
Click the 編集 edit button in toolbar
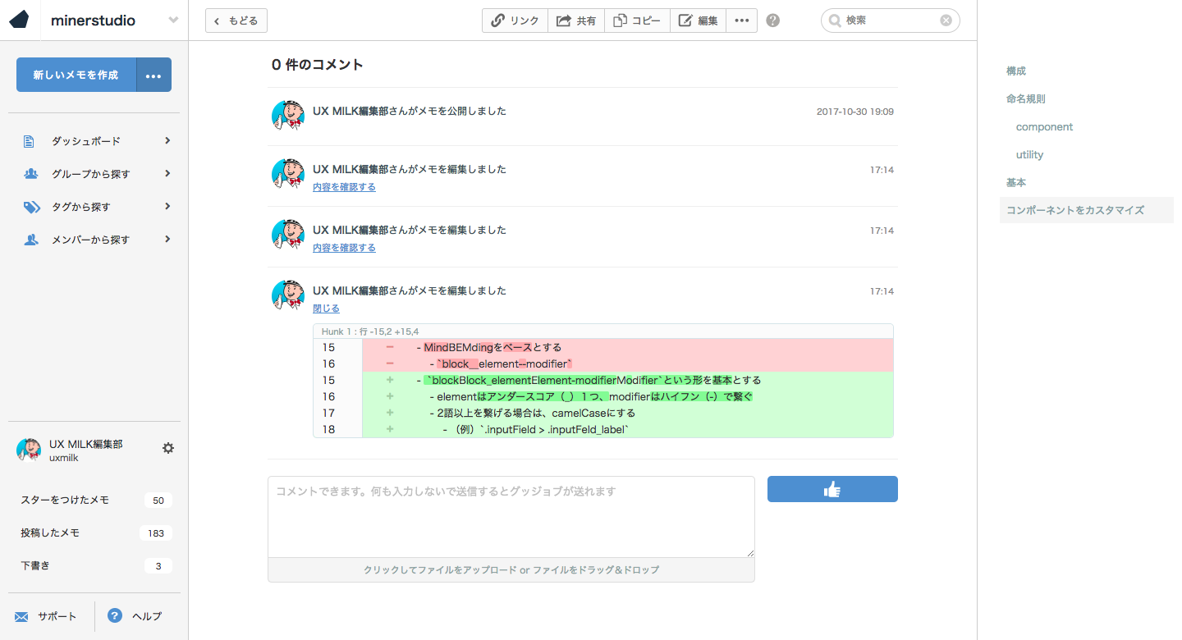point(698,21)
